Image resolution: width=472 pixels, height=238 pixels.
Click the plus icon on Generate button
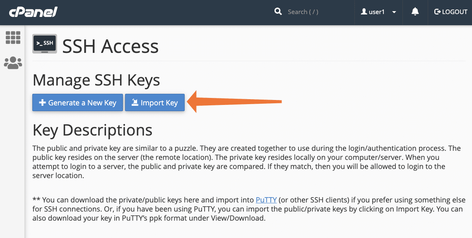pos(42,103)
